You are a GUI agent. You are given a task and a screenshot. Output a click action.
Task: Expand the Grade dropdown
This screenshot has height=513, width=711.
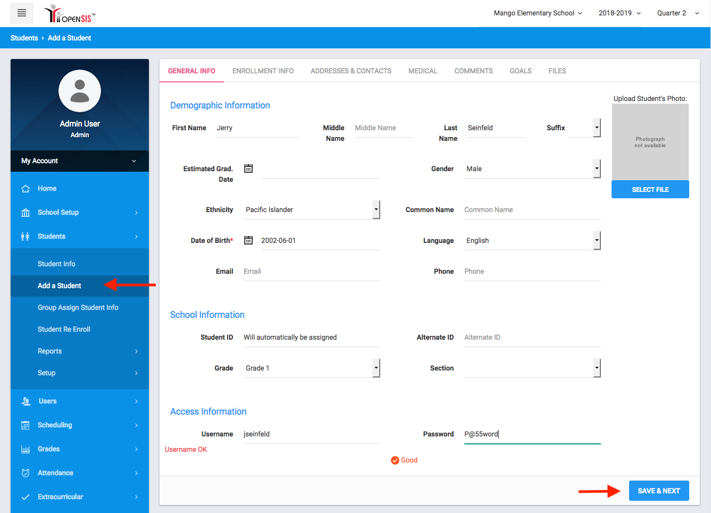[x=312, y=368]
